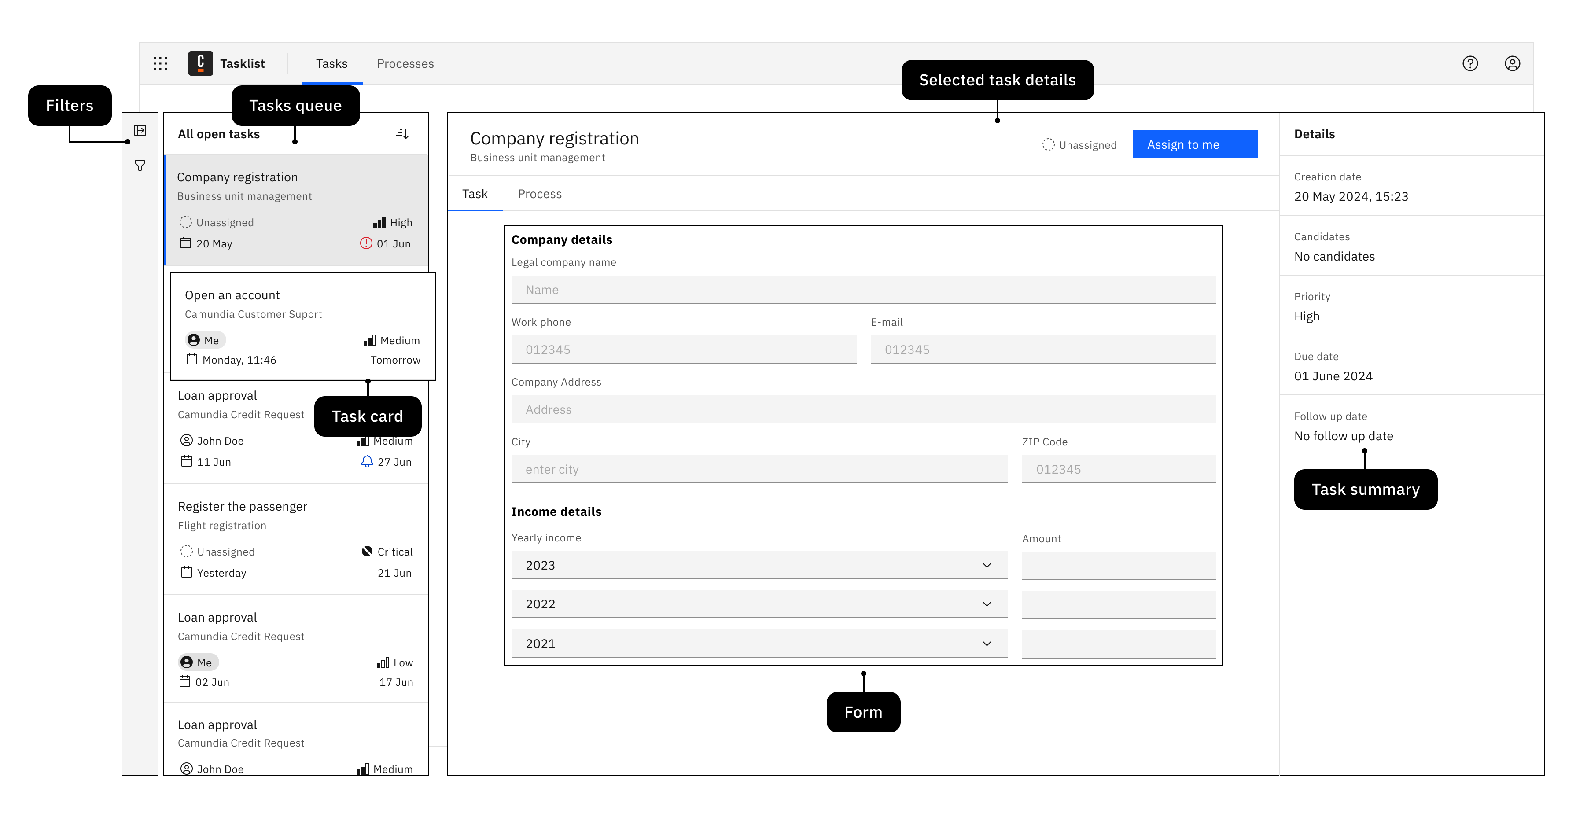Open the 2022 yearly income dropdown

click(x=986, y=604)
